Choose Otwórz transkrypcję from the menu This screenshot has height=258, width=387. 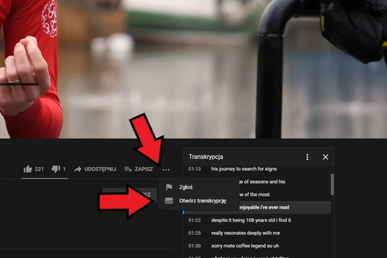(x=202, y=201)
